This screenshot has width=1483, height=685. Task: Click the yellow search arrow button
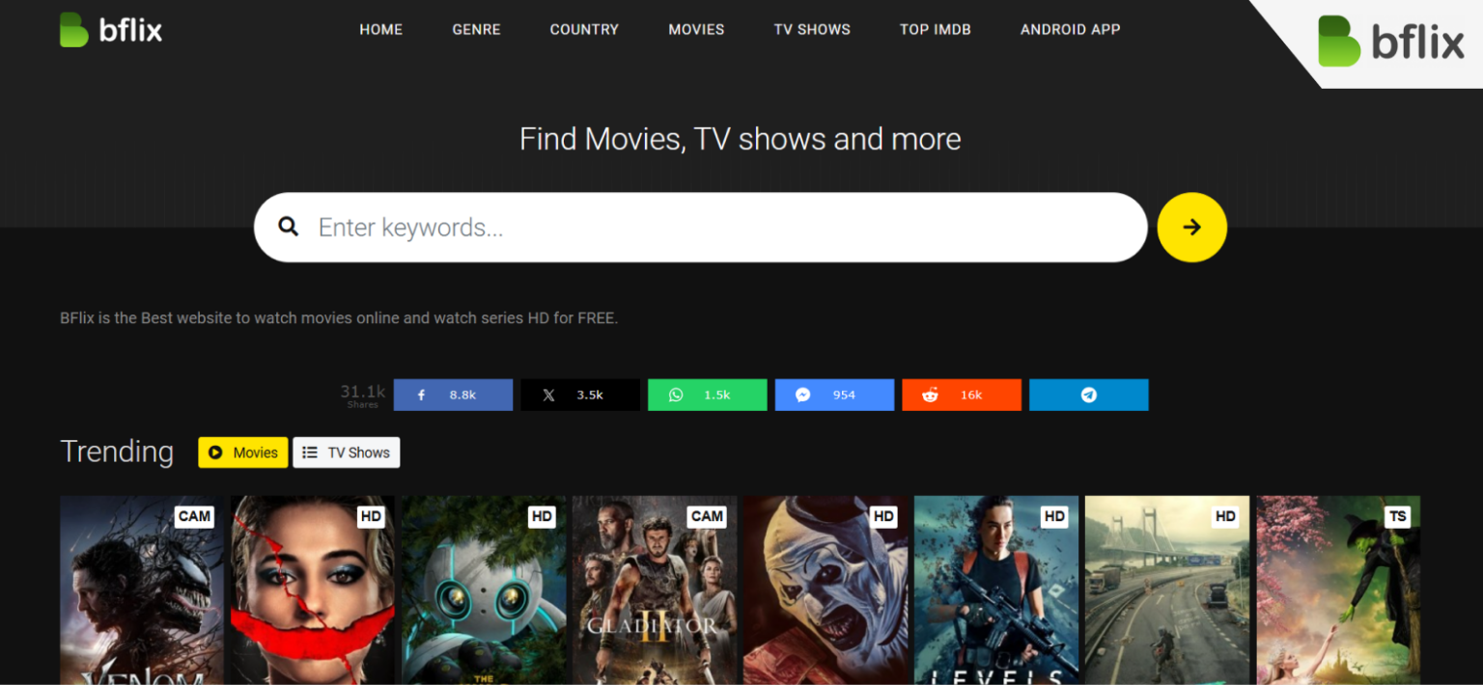click(x=1191, y=227)
